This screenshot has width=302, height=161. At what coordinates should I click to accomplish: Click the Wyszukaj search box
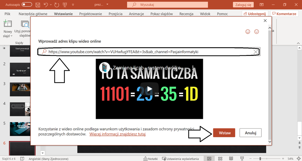pyautogui.click(x=167, y=5)
